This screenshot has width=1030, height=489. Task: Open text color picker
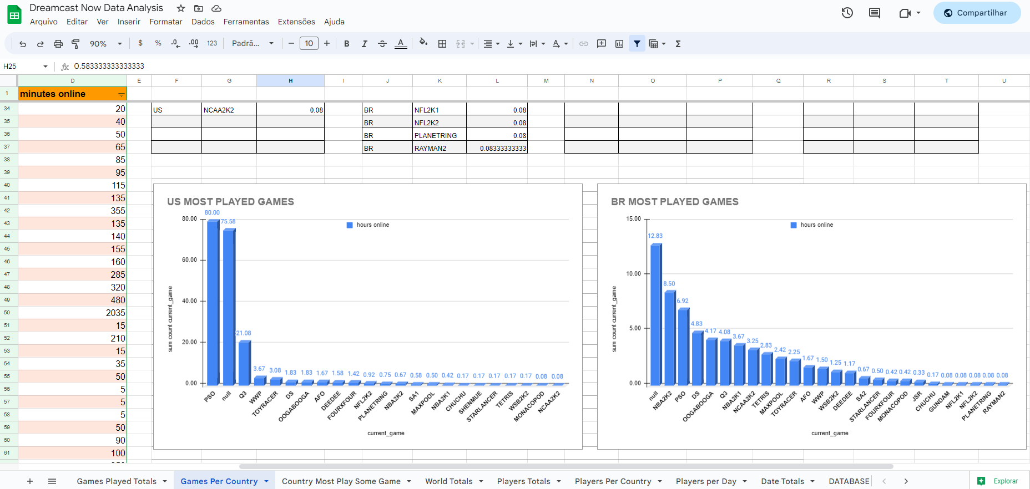(x=401, y=44)
